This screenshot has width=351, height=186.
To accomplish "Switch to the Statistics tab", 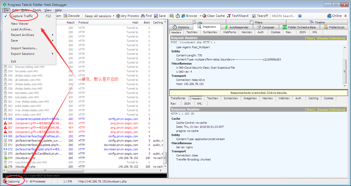I will tap(181, 27).
